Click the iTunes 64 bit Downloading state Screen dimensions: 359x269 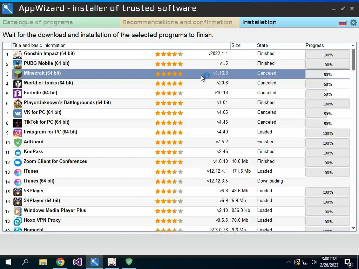pos(270,181)
